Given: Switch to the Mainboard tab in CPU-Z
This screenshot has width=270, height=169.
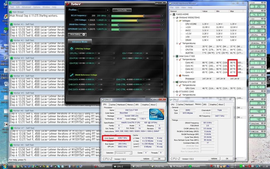Looking at the screenshot, I should pos(121,105).
